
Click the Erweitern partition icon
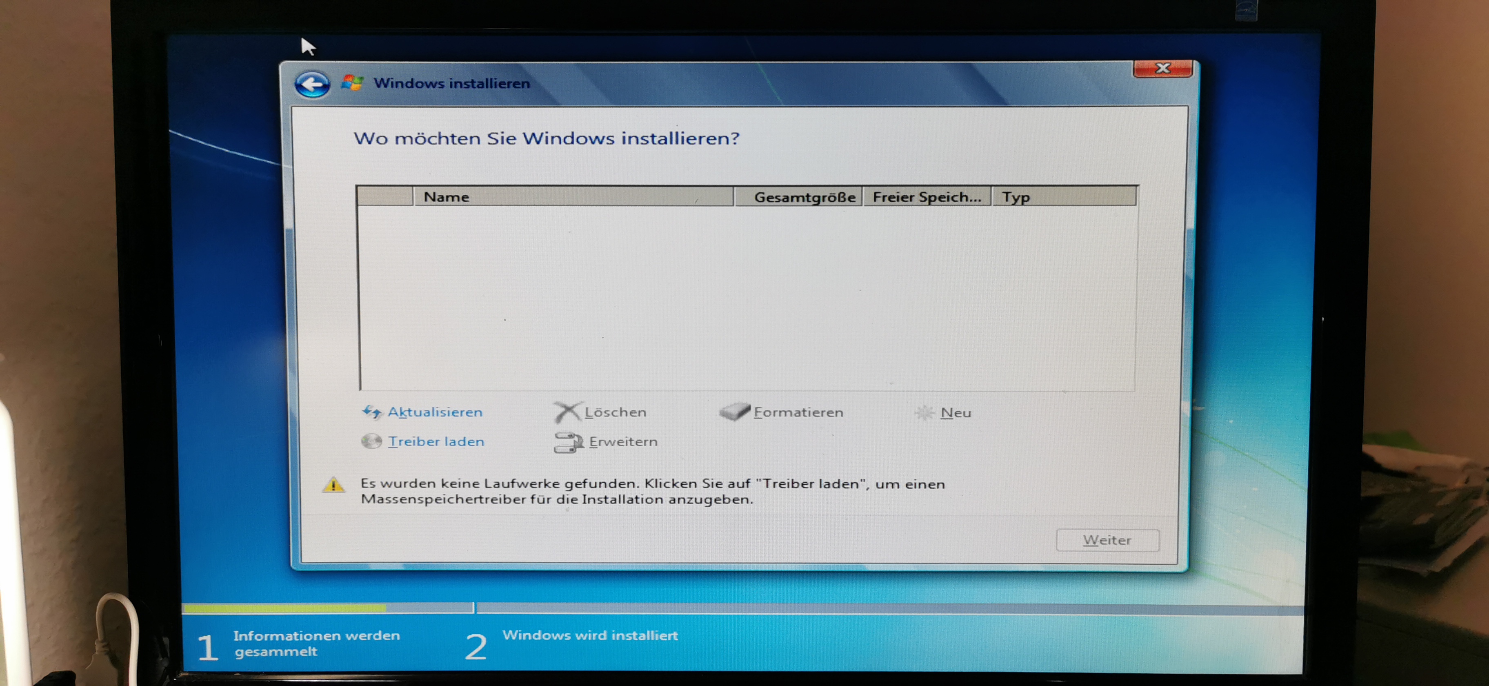[x=568, y=442]
